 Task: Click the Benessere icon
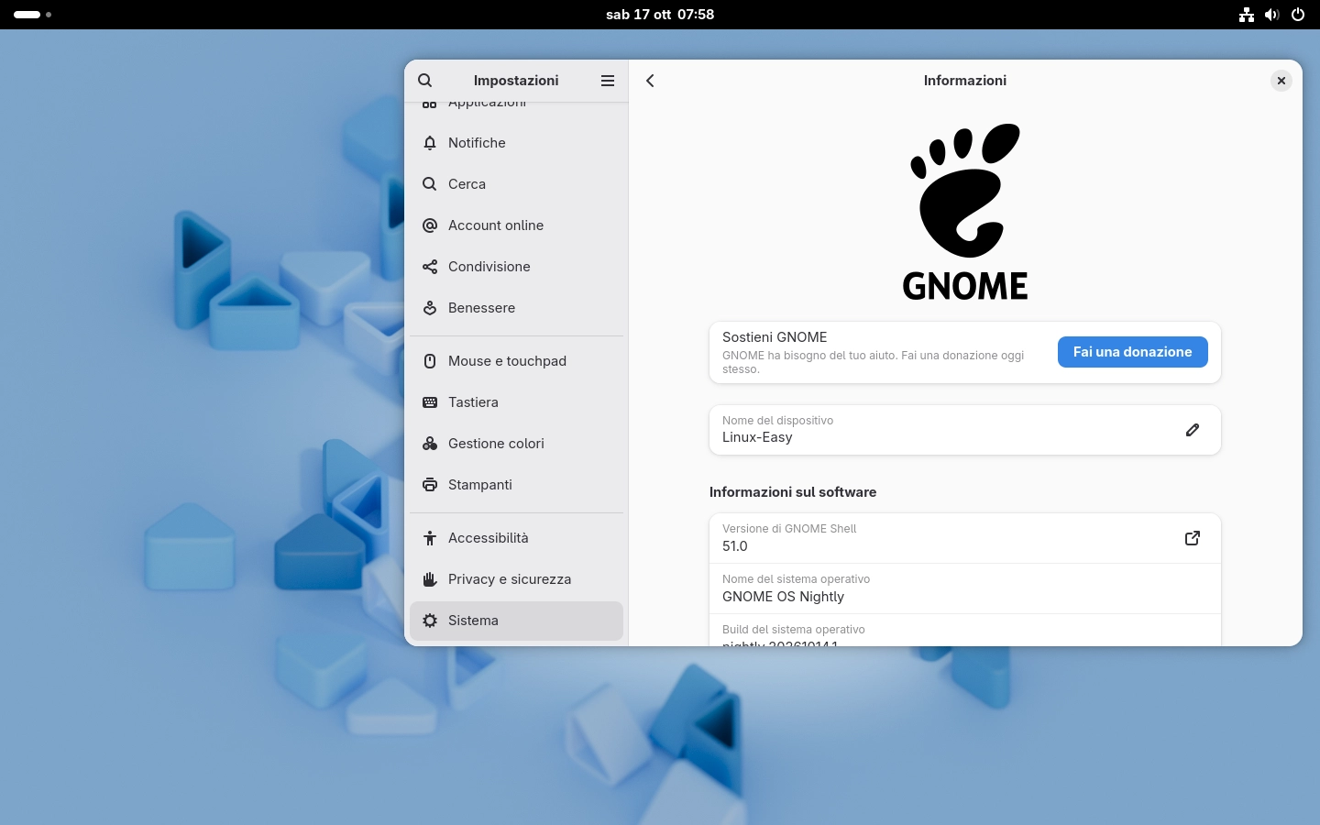[x=430, y=308]
